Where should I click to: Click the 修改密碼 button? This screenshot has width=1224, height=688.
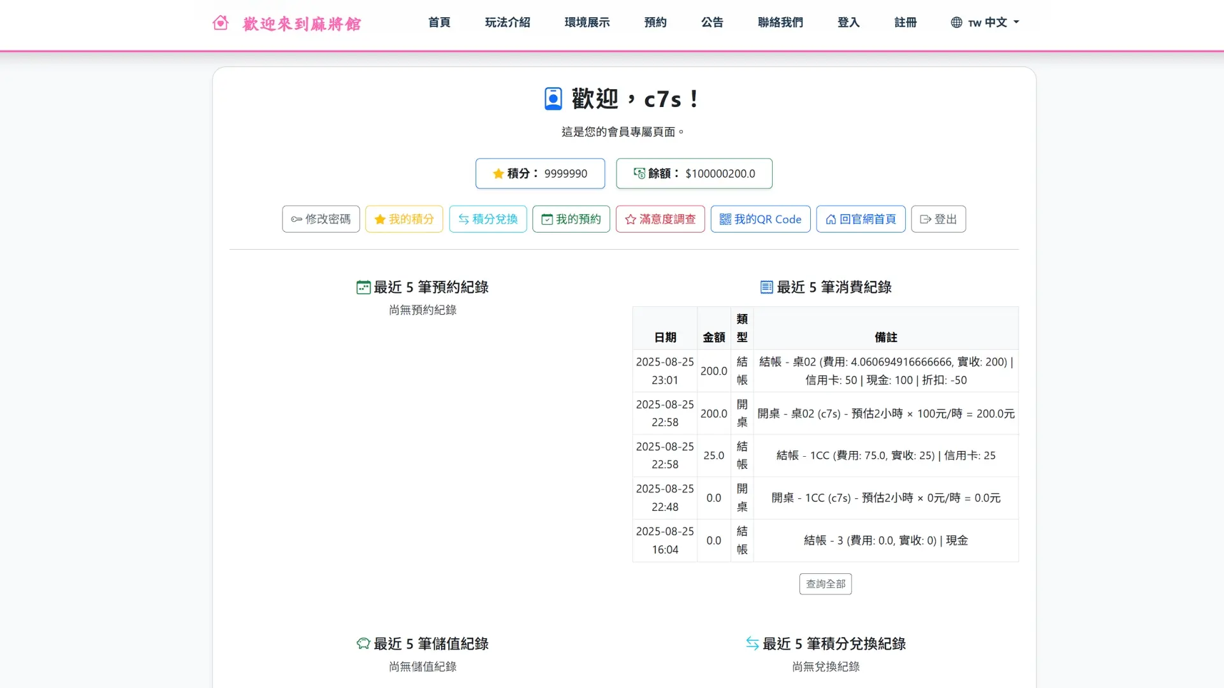click(321, 219)
